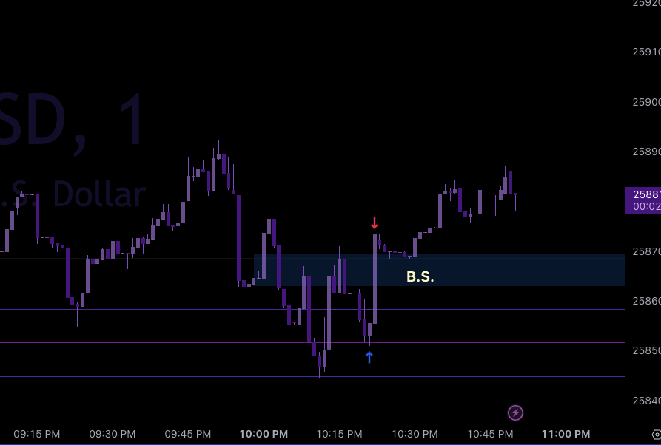Image resolution: width=661 pixels, height=445 pixels.
Task: Click the purple lightning bolt trading icon
Action: point(515,412)
